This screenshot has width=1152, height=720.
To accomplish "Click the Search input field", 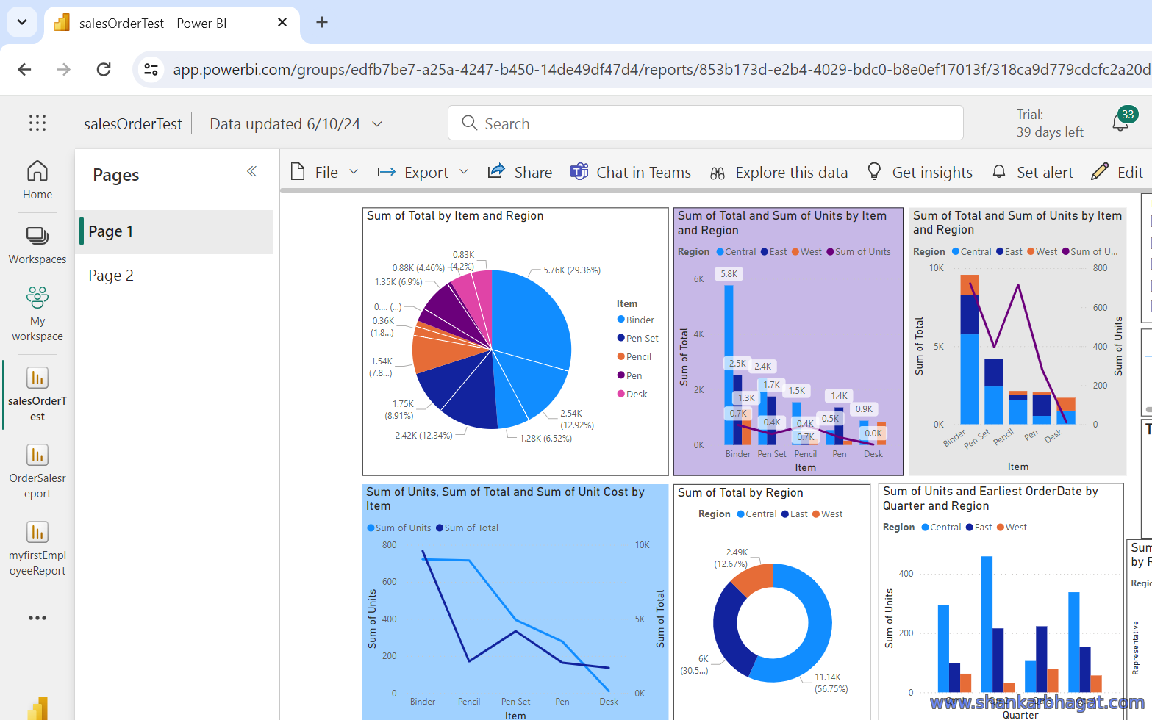I will tap(706, 123).
